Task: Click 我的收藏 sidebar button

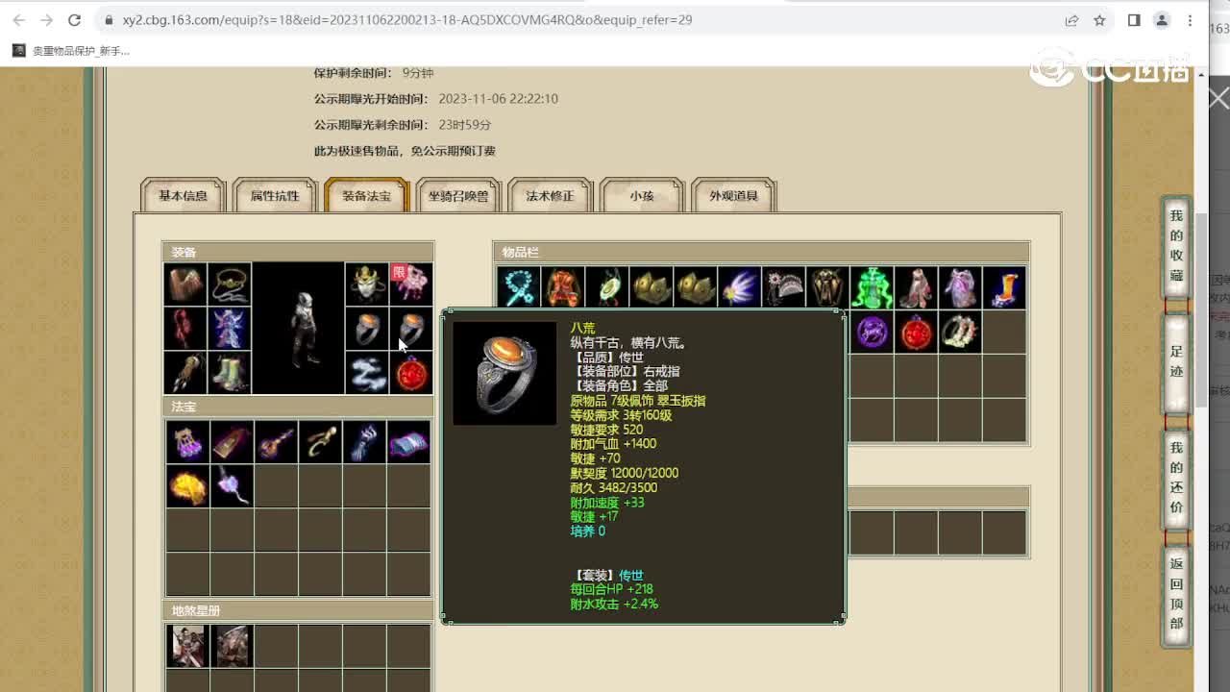Action: (x=1176, y=246)
